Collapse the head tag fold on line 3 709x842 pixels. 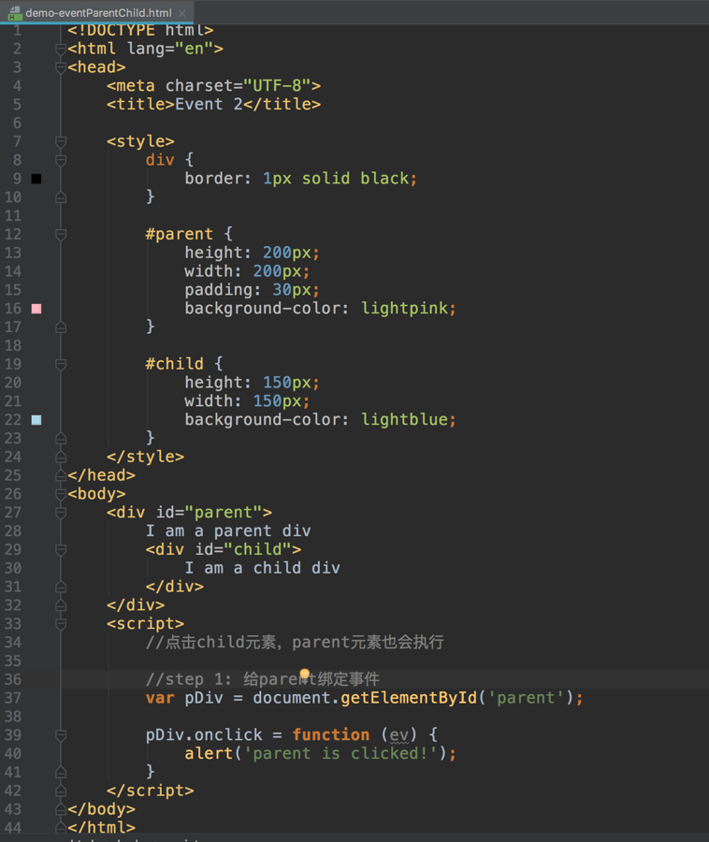61,67
